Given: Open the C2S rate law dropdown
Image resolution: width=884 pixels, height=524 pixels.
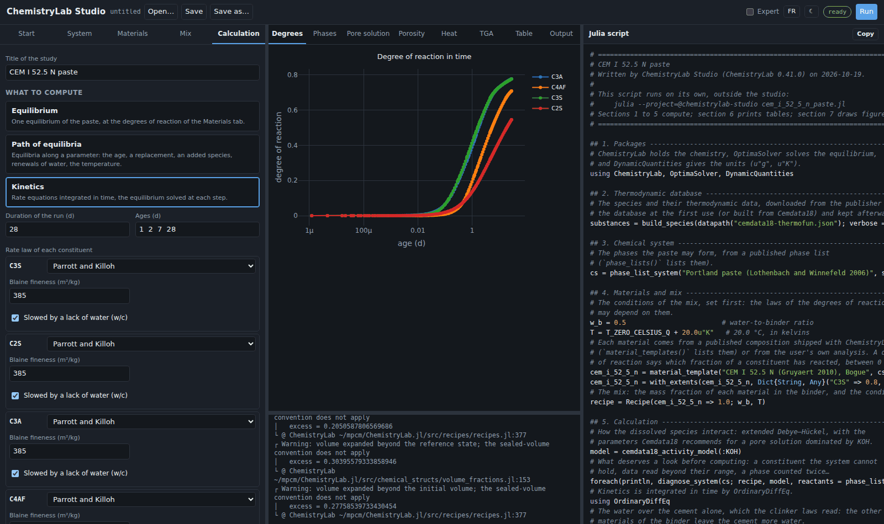Looking at the screenshot, I should click(x=151, y=344).
